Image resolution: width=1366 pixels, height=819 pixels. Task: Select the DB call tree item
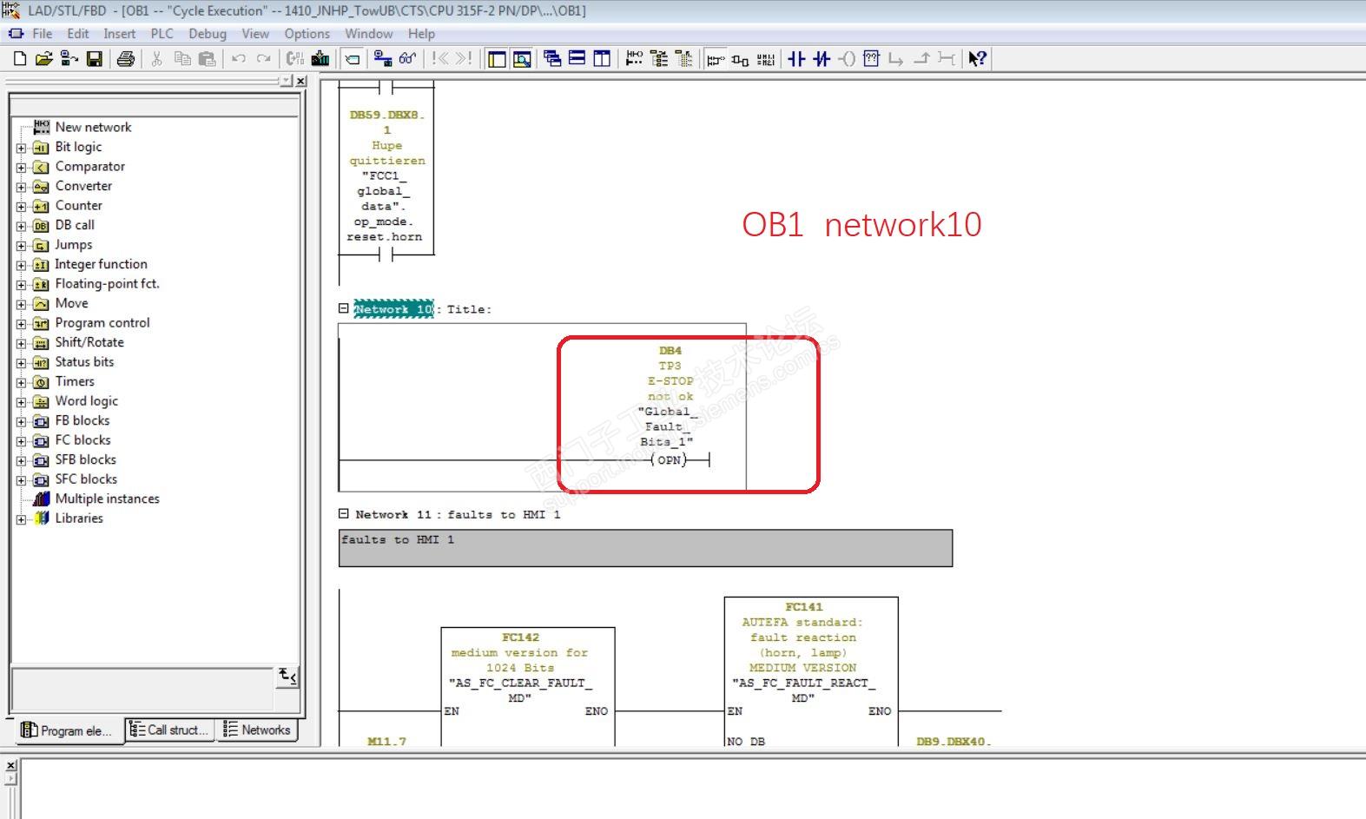[75, 225]
